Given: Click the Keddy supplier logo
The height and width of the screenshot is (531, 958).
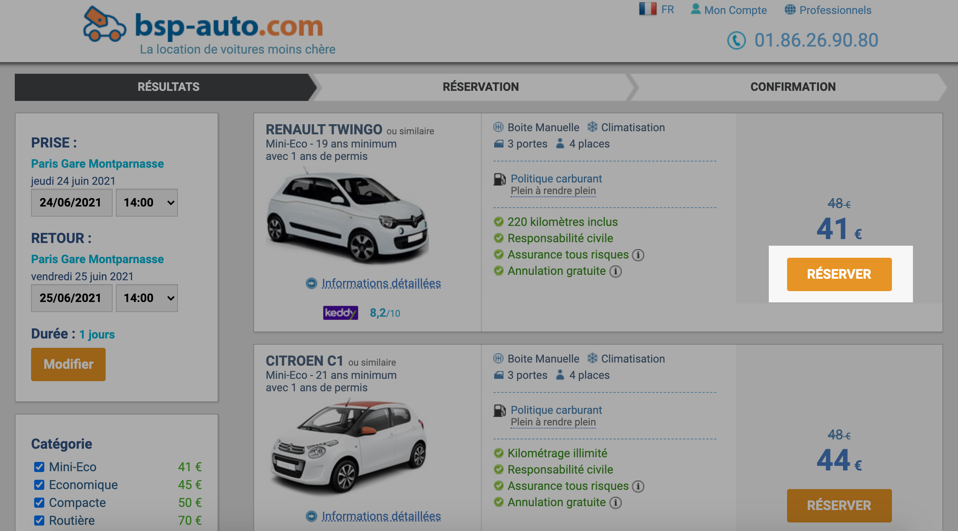Looking at the screenshot, I should click(340, 313).
